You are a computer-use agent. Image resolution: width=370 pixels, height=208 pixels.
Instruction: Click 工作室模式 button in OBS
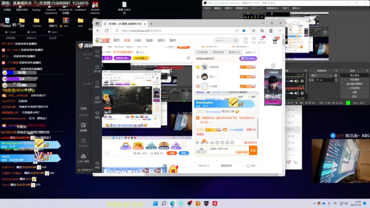(x=354, y=88)
